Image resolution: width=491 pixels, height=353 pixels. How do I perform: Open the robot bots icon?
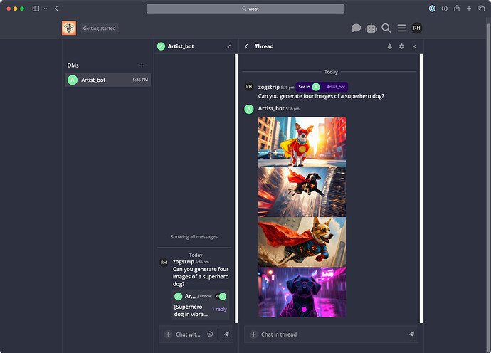click(x=371, y=28)
